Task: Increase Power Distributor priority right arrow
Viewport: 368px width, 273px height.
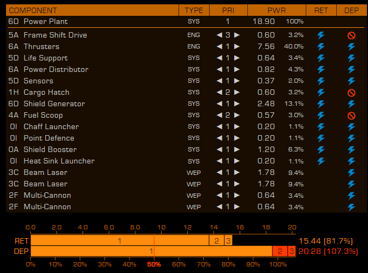Action: pos(237,70)
